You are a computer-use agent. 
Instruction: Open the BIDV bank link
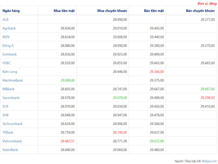(6, 37)
